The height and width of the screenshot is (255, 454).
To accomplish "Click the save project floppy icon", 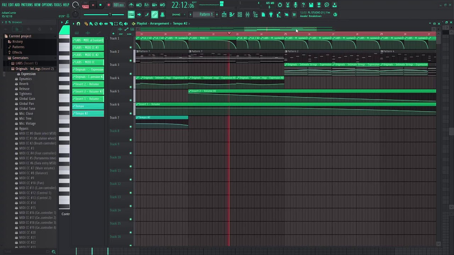I will pos(311,5).
